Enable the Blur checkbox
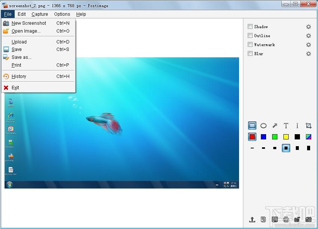Image resolution: width=318 pixels, height=229 pixels. pos(250,53)
